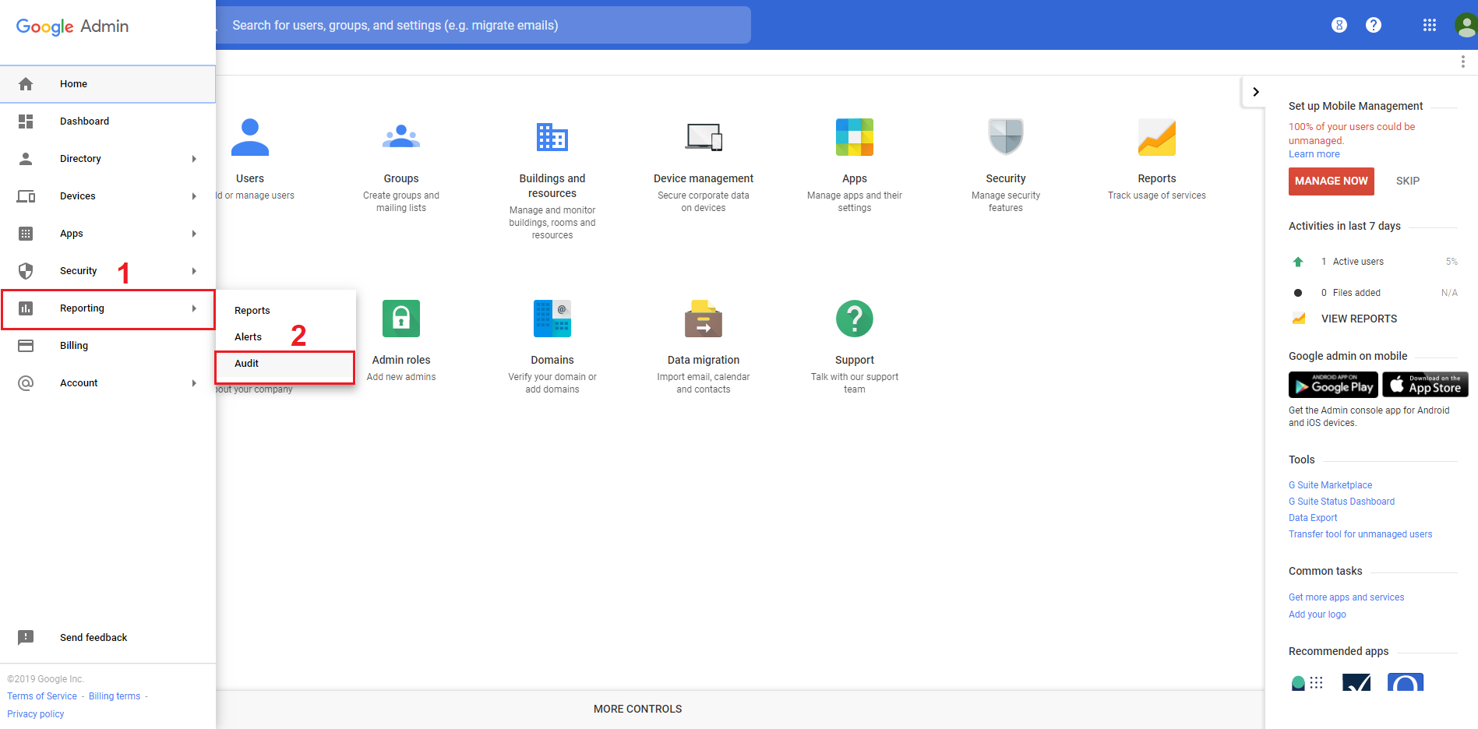Expand the Account submenu arrow
The width and height of the screenshot is (1478, 729).
click(x=194, y=383)
